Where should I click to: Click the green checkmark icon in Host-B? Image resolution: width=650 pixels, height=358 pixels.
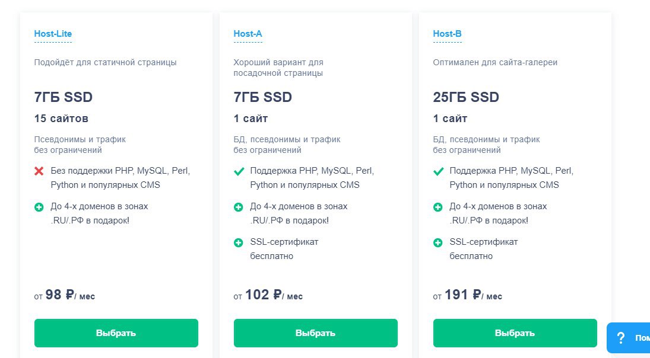point(438,171)
